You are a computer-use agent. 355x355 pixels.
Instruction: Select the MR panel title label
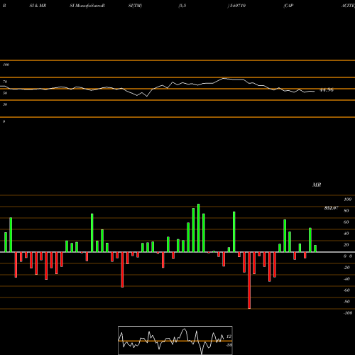point(317,185)
